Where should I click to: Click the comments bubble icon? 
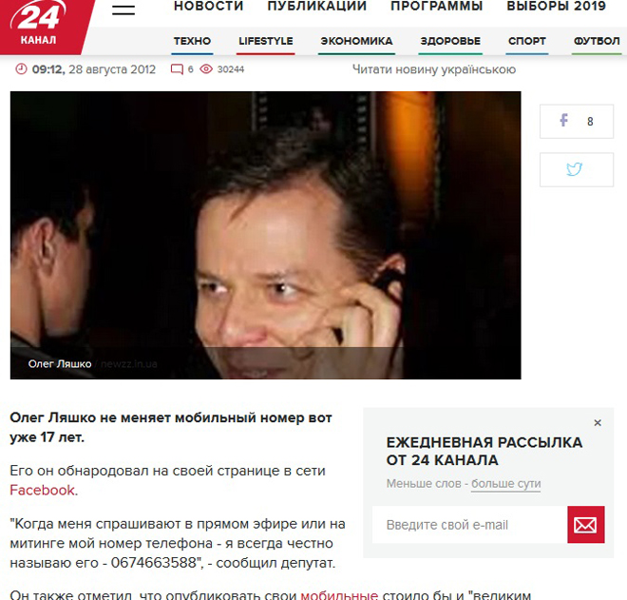pyautogui.click(x=177, y=69)
